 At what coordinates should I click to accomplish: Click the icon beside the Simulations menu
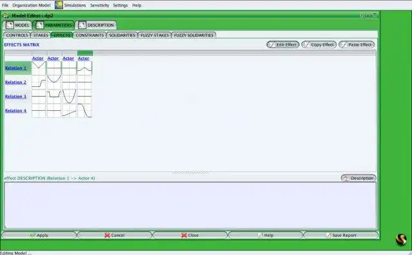pos(59,5)
